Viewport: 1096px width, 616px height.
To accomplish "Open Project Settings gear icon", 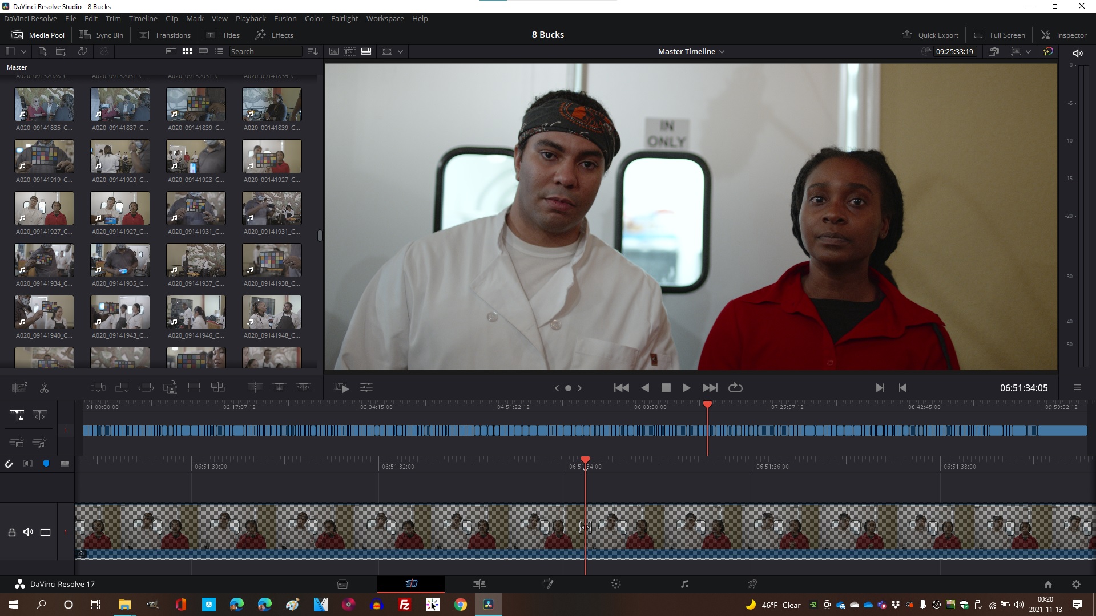I will (1076, 584).
